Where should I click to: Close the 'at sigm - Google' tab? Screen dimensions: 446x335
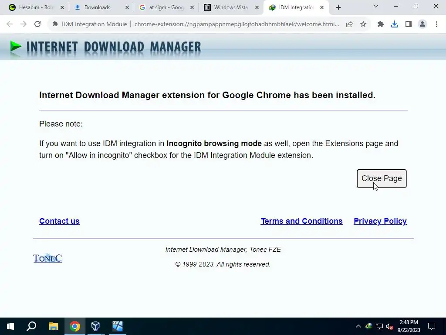tap(192, 8)
